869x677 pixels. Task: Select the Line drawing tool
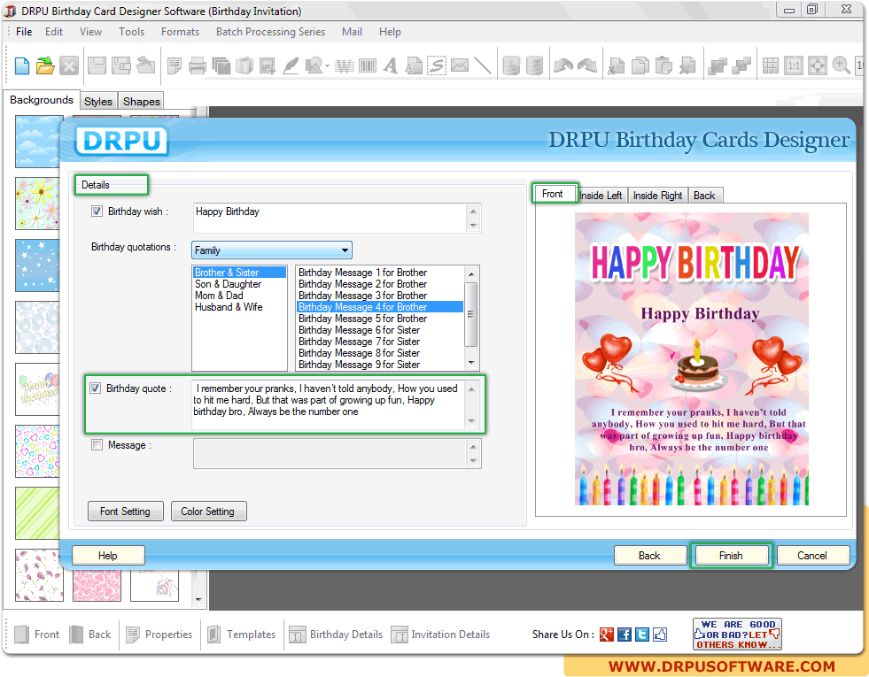(483, 65)
